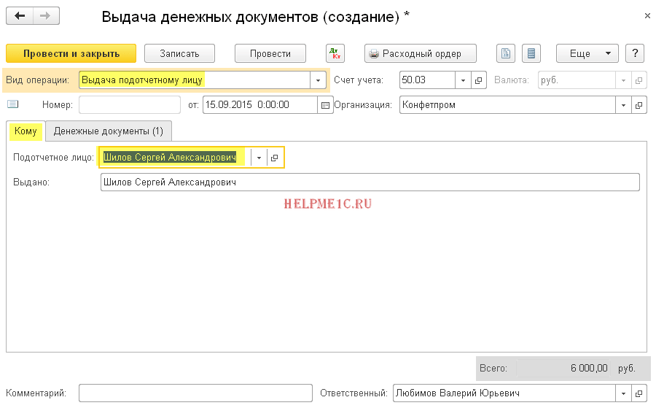Open the Организация Конфетпром record card
656x408 pixels.
click(x=639, y=105)
